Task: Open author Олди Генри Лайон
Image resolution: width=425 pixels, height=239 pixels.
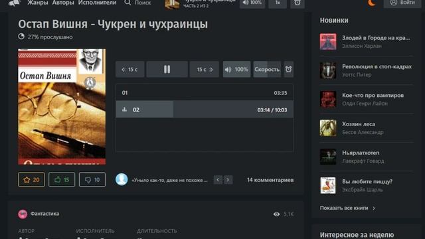Action: pos(365,104)
